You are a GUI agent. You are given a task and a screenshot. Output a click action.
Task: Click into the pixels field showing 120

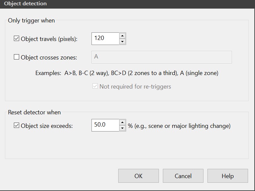point(105,38)
